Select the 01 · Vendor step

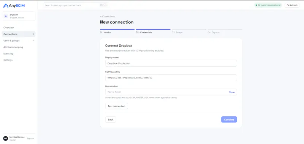tap(117, 31)
